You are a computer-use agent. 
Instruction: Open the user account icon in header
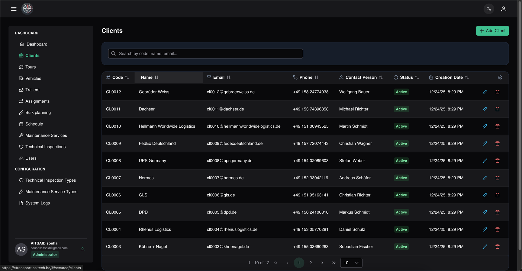pos(504,9)
